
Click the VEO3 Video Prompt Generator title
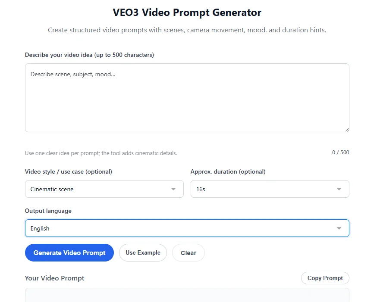(186, 12)
